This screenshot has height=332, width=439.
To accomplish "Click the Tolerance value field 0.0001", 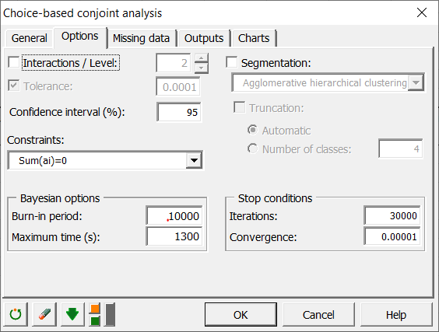I will [178, 87].
